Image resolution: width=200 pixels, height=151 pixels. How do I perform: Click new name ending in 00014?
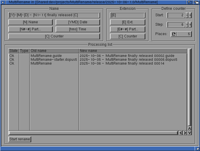(x=122, y=63)
